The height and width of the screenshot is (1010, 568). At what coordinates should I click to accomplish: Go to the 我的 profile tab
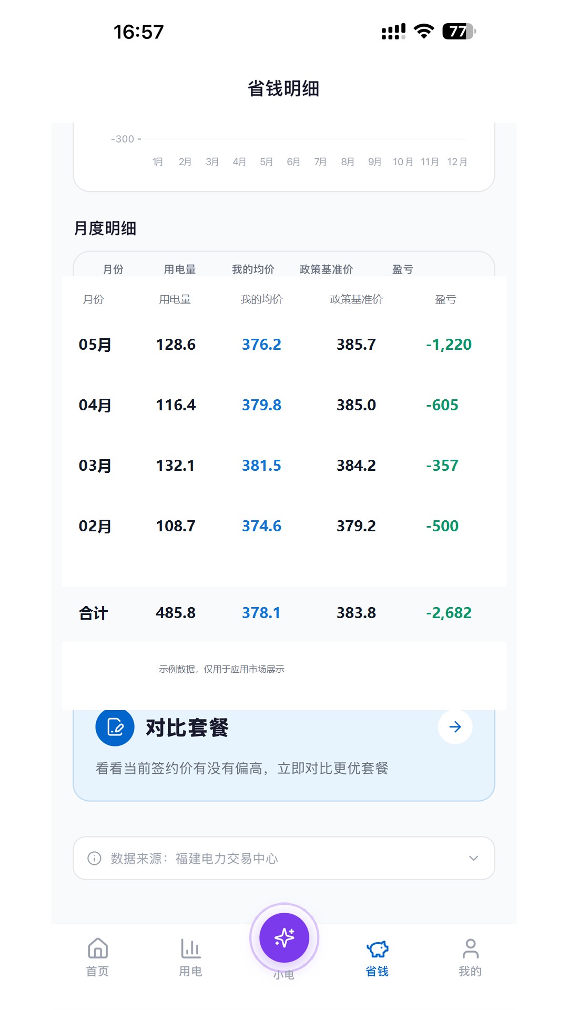point(470,957)
